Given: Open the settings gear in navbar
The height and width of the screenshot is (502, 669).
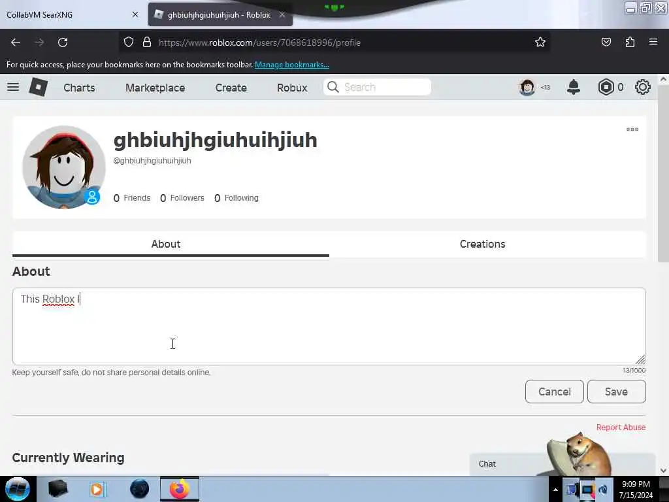Looking at the screenshot, I should (x=643, y=87).
